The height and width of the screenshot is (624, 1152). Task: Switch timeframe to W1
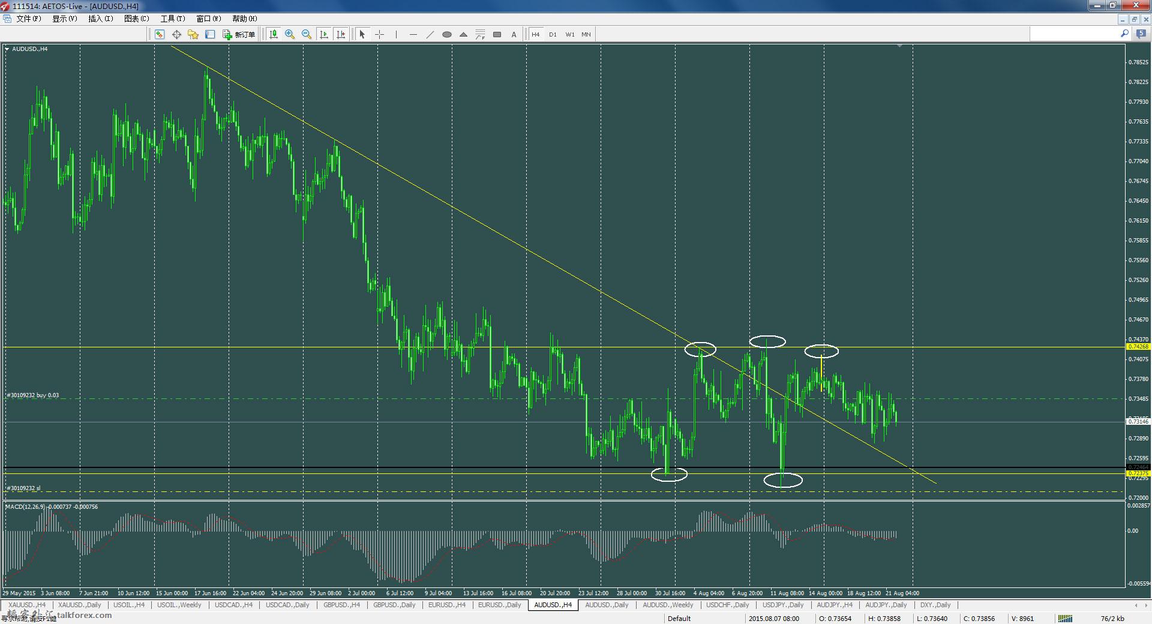point(569,34)
